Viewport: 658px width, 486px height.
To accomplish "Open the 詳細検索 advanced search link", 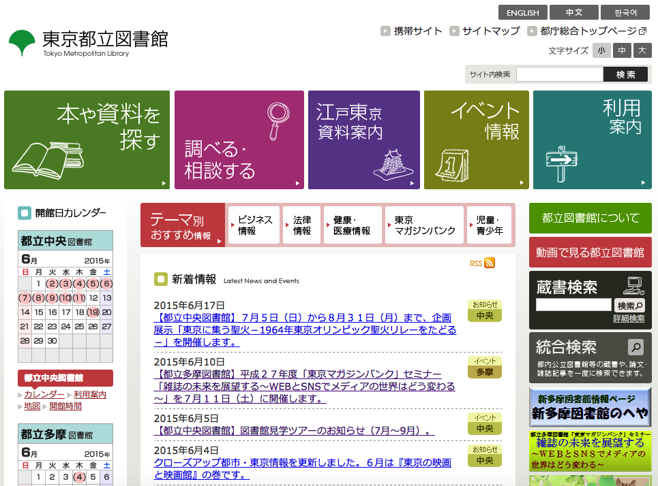I will (x=628, y=319).
